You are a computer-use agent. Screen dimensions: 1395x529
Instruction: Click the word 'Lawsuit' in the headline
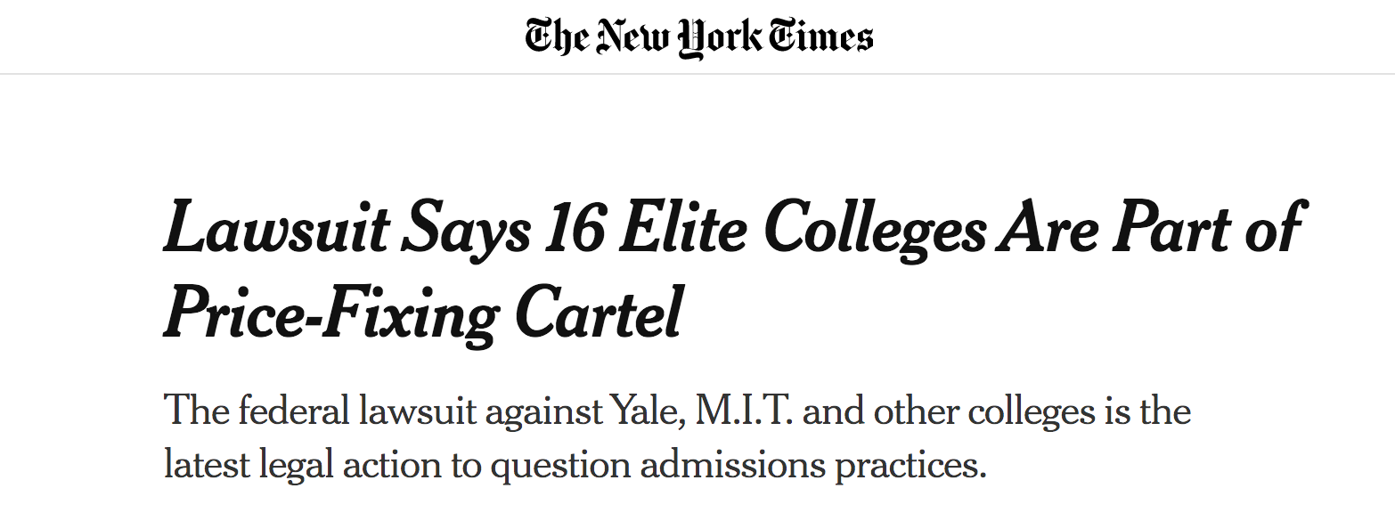pyautogui.click(x=276, y=228)
